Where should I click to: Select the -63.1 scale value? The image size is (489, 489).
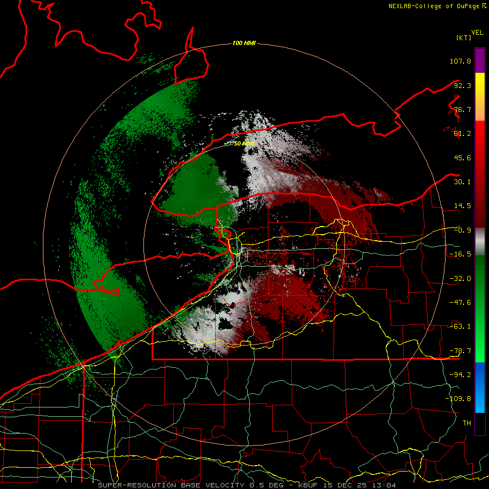460,327
